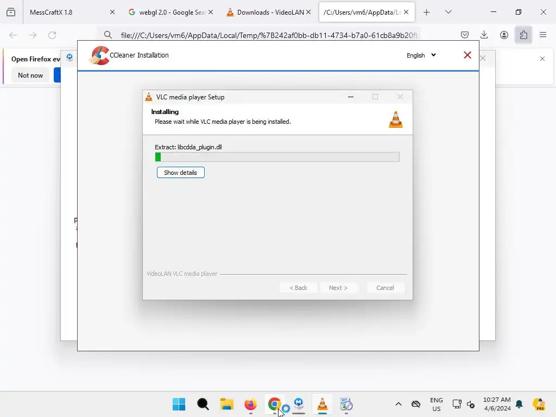Click the cloud sync tray icon
Viewport: 556px width, 417px height.
click(x=415, y=404)
